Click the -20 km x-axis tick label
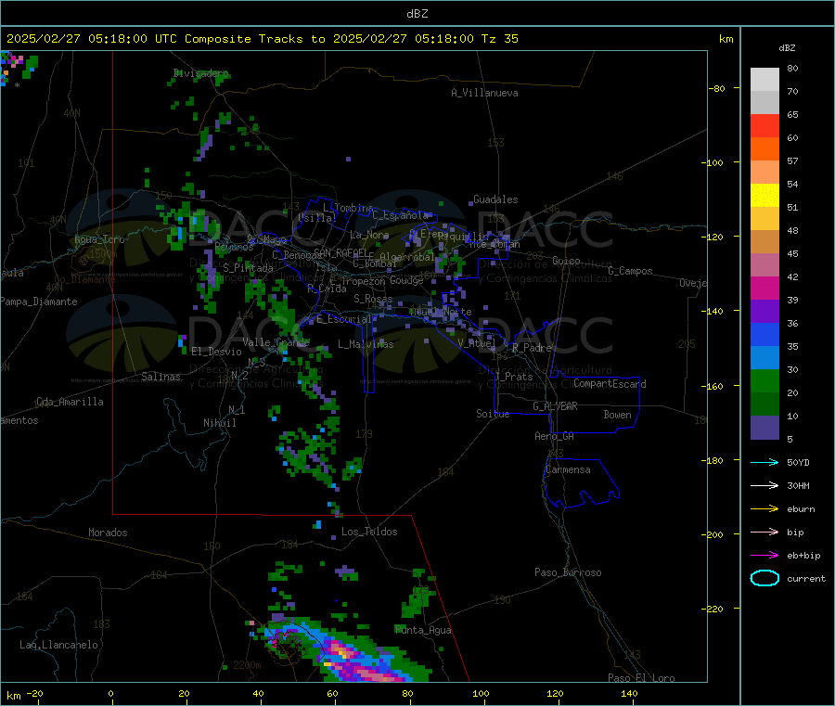 pos(34,693)
